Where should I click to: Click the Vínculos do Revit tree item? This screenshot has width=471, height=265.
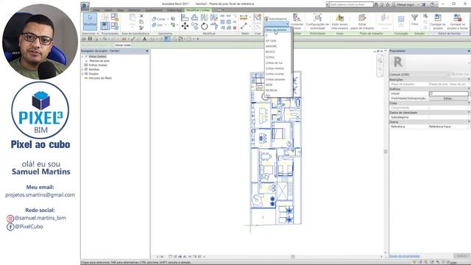100,78
